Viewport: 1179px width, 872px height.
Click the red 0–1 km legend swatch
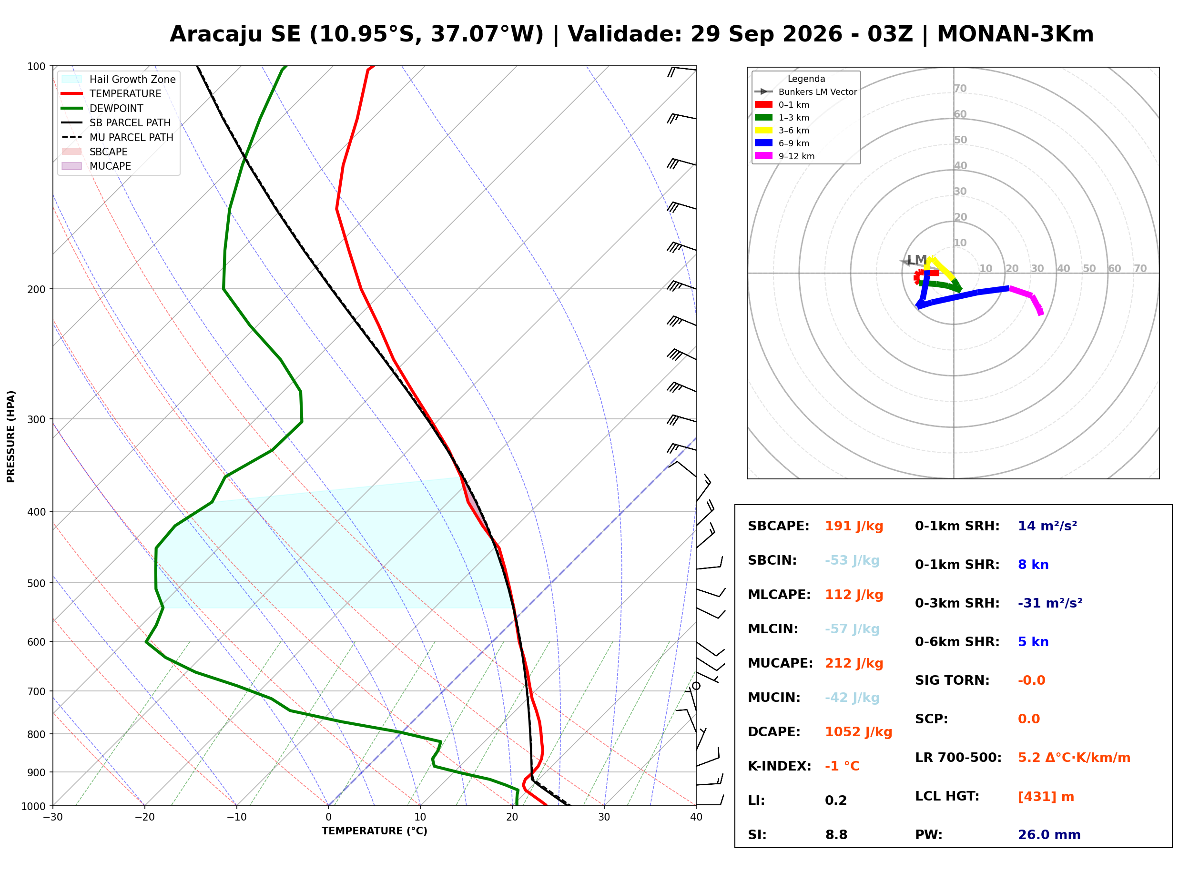[x=763, y=104]
